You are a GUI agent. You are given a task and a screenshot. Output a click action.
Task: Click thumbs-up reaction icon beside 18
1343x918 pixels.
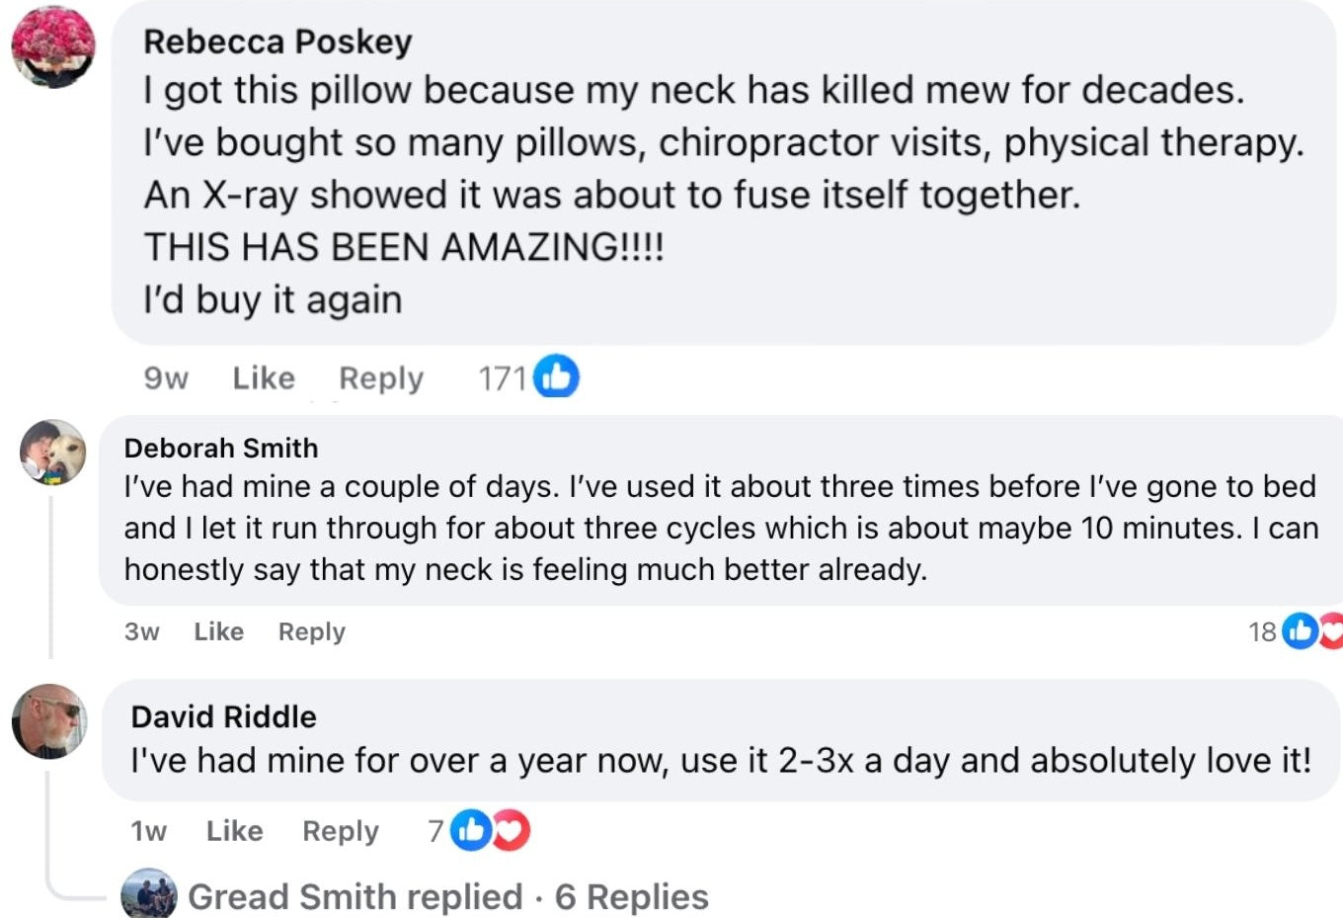(x=1301, y=630)
